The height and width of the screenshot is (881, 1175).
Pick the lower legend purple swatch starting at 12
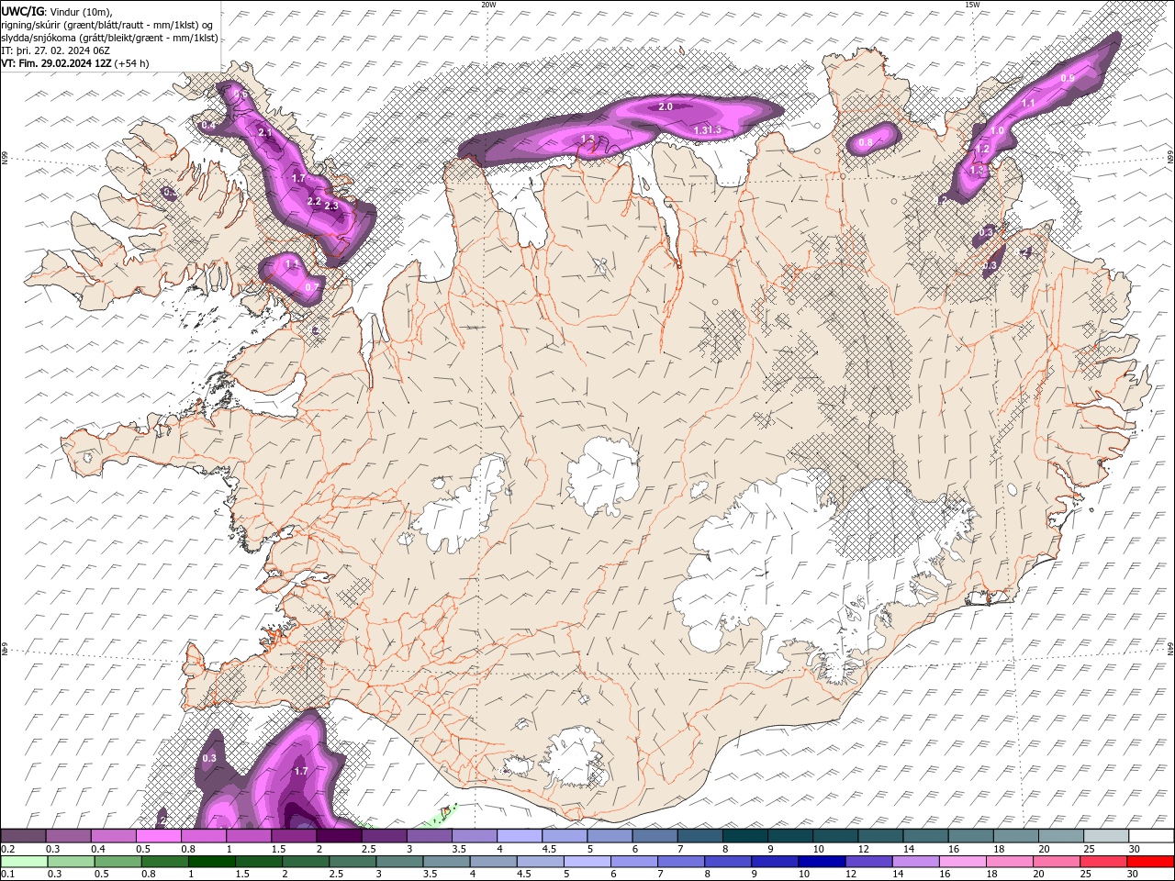[x=868, y=862]
